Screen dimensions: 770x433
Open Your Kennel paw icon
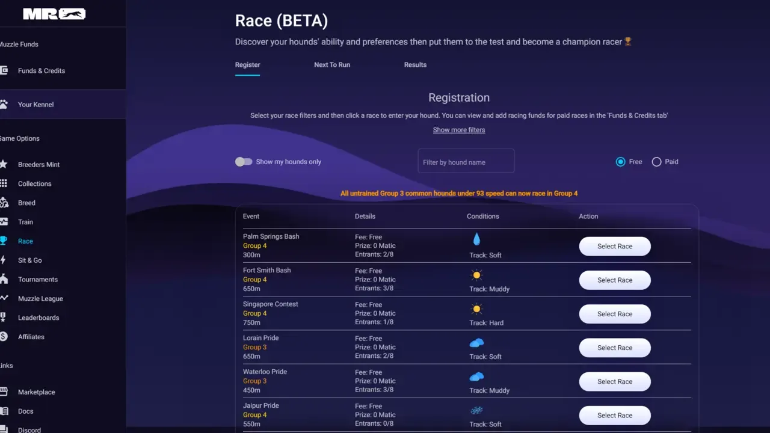(4, 104)
